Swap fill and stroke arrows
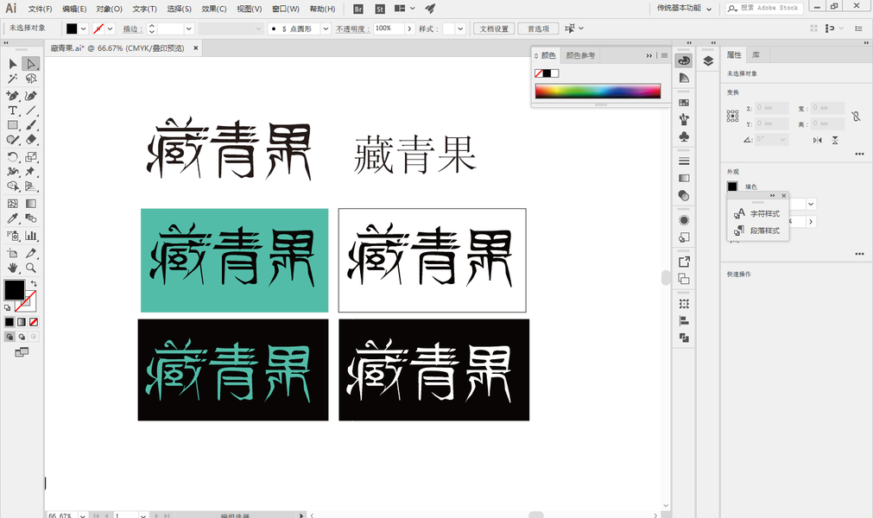The width and height of the screenshot is (873, 518). [34, 284]
